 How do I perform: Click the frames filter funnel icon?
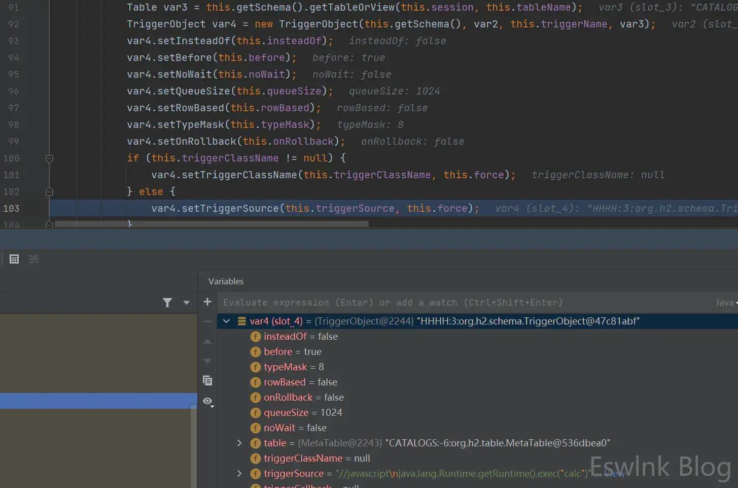[x=167, y=303]
